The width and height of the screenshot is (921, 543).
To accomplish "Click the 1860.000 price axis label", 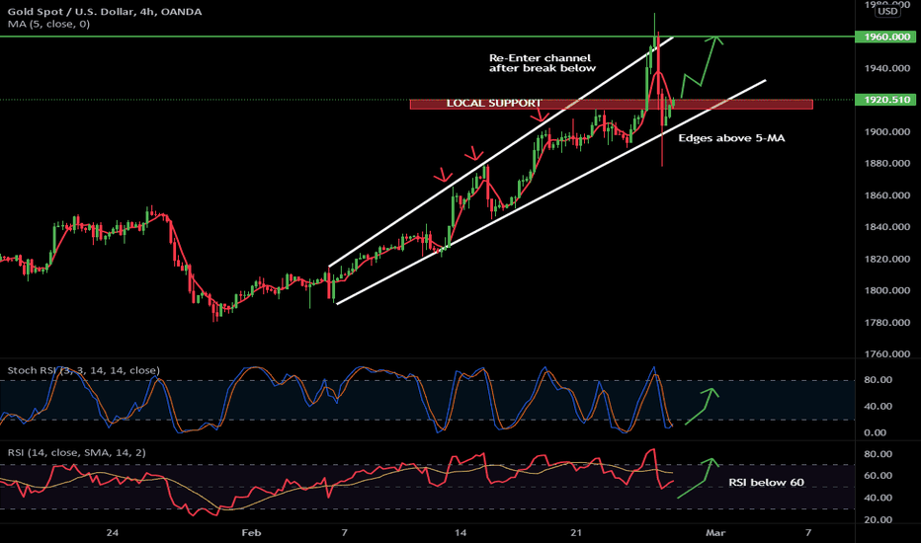I will click(x=887, y=195).
